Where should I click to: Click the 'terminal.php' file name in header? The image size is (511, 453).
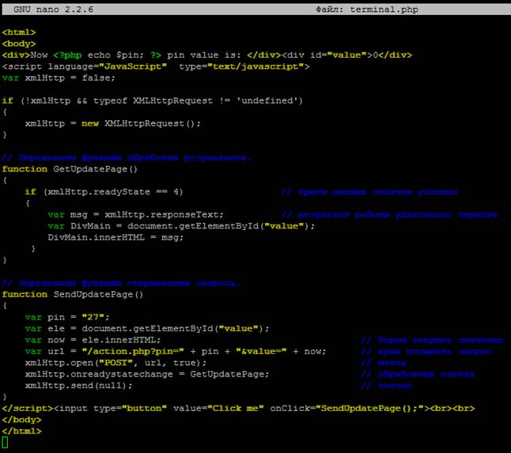point(384,9)
